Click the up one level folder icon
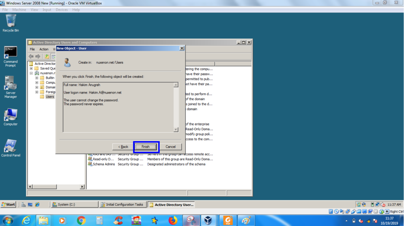Viewport: 404px width, 226px height. coord(47,56)
